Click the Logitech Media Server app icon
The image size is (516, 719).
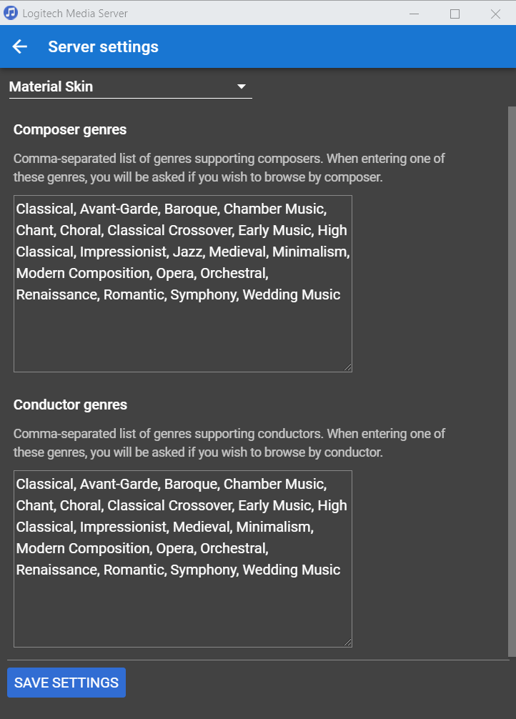pos(11,13)
